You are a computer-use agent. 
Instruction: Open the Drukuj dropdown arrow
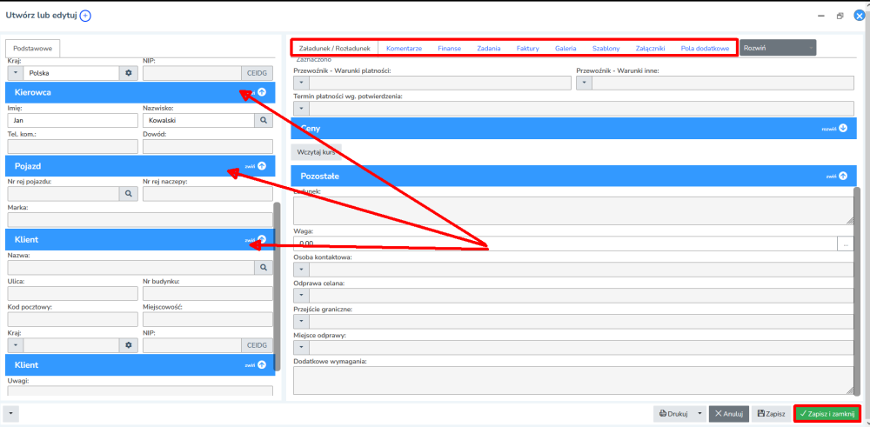(x=699, y=413)
